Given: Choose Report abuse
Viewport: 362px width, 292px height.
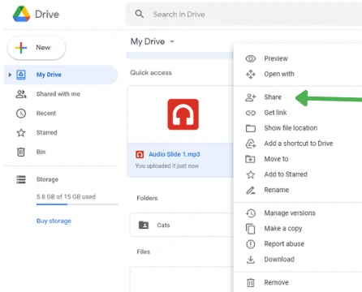Looking at the screenshot, I should pyautogui.click(x=284, y=244).
